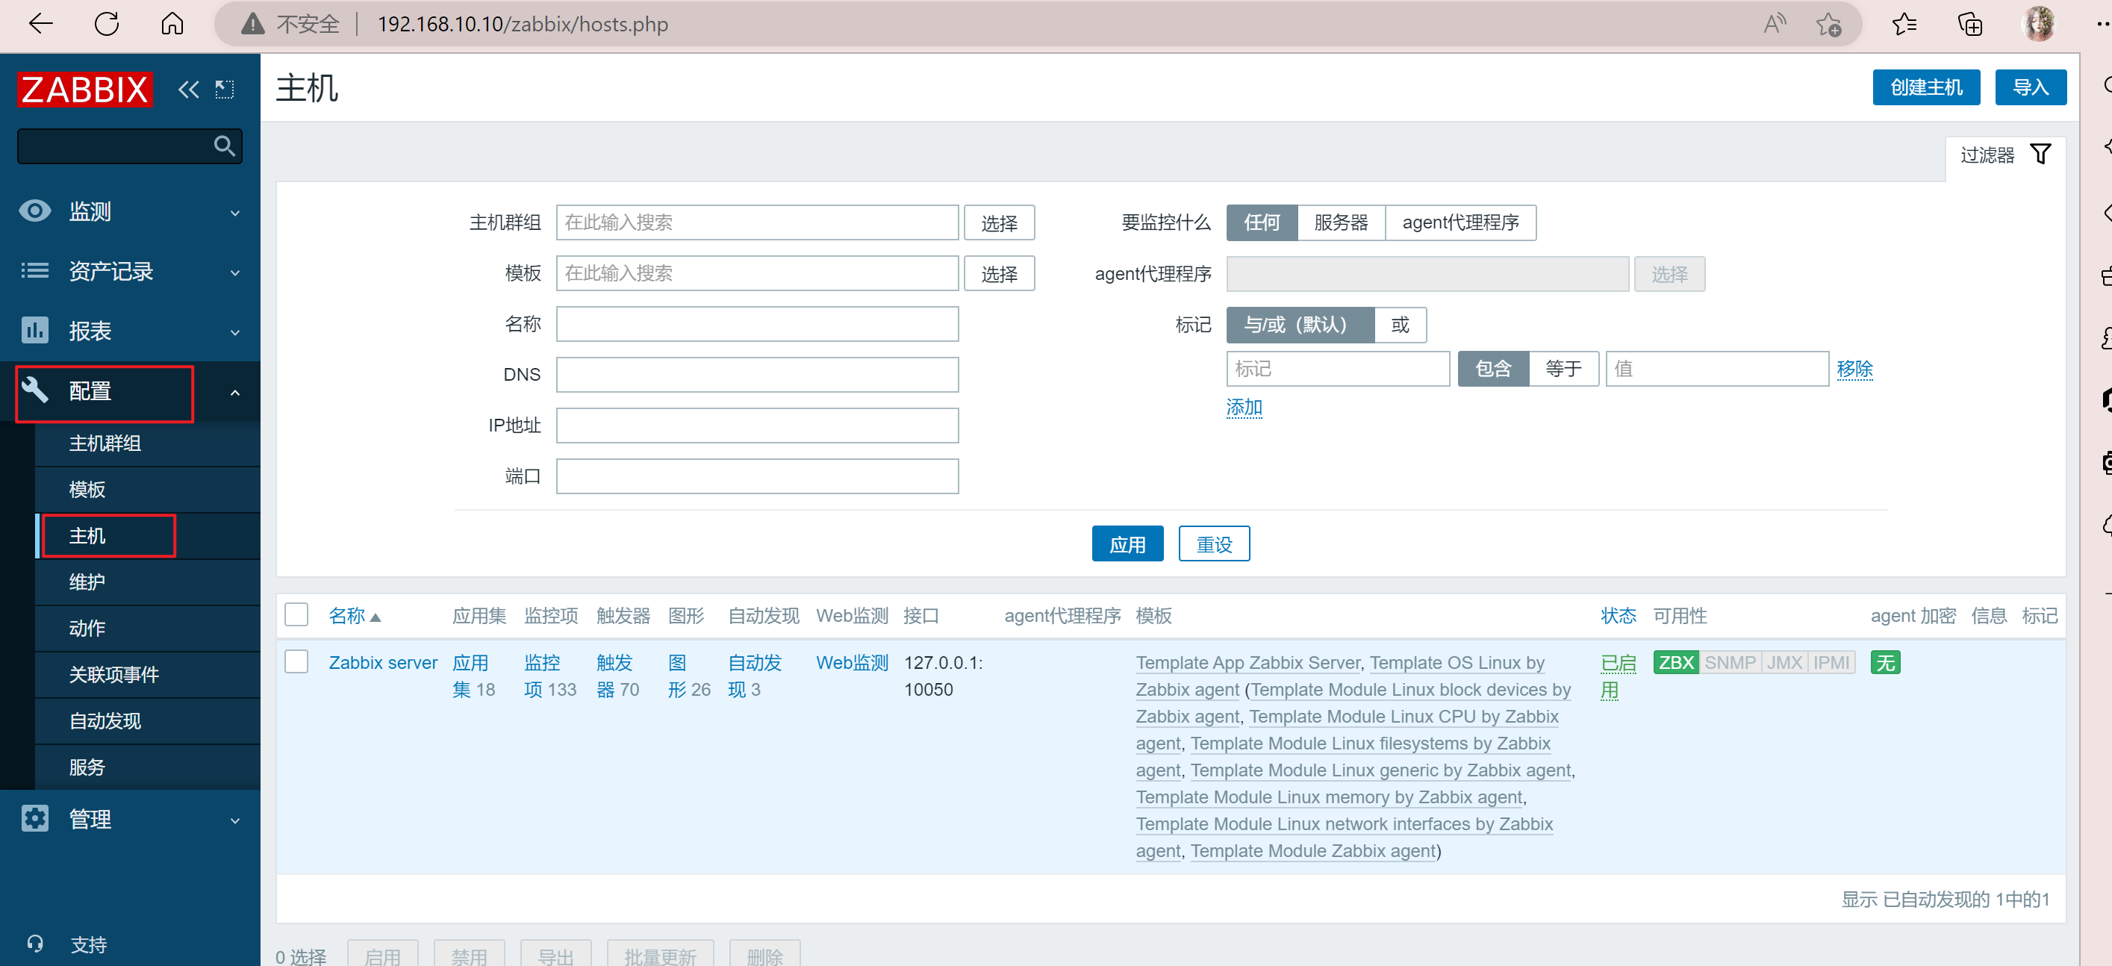Viewport: 2112px width, 966px height.
Task: Click the IP地址 input field
Action: [757, 426]
